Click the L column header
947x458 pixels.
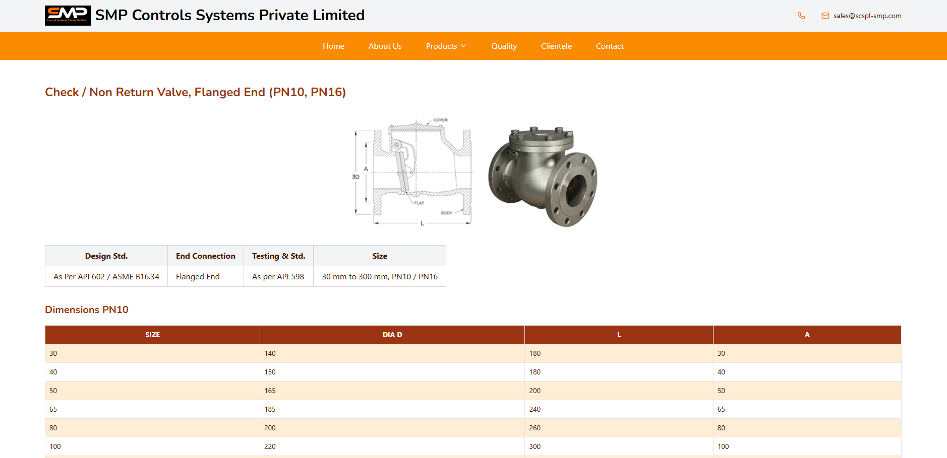[x=619, y=335]
